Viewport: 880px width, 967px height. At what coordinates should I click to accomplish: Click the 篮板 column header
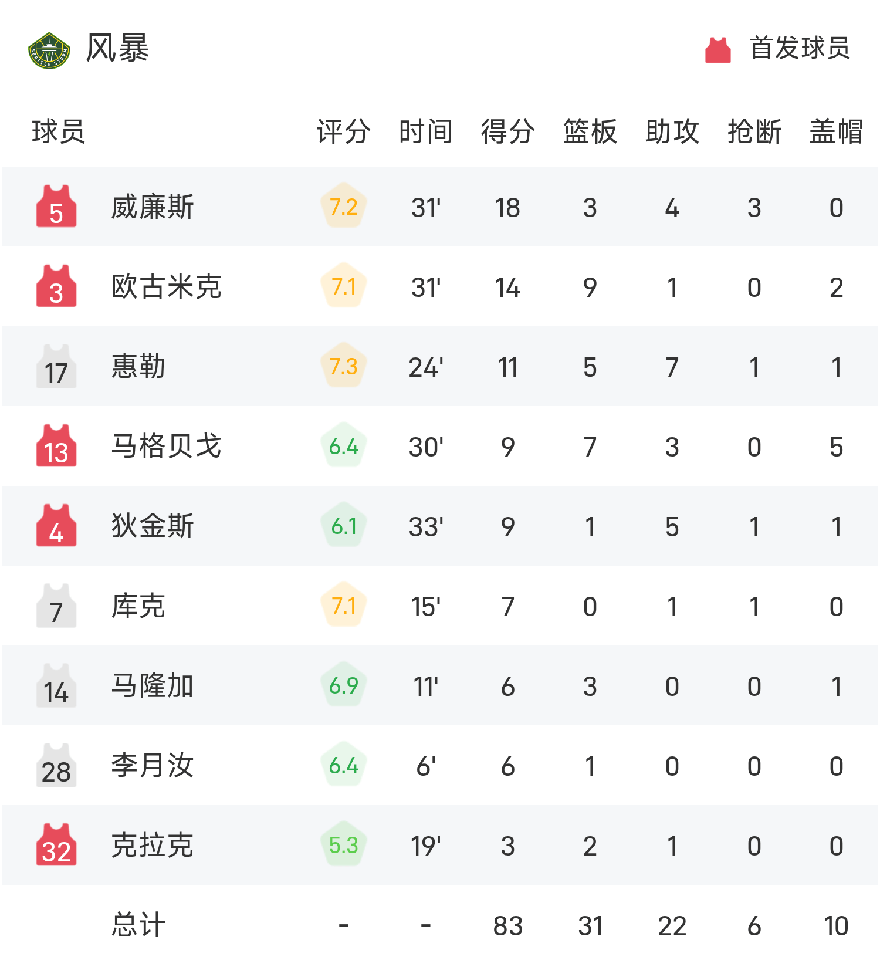pyautogui.click(x=590, y=131)
